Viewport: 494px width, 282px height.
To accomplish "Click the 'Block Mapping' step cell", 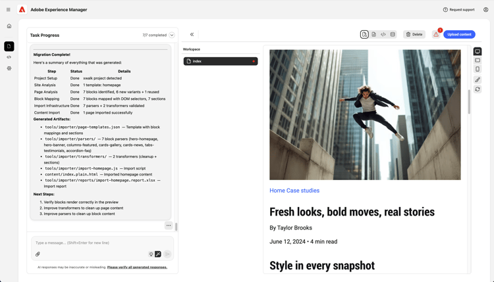I will coord(47,99).
